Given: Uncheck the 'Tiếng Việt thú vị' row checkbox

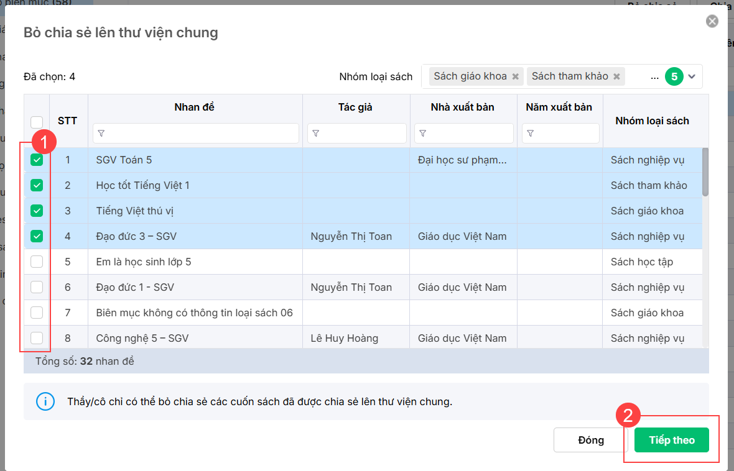Looking at the screenshot, I should click(37, 211).
